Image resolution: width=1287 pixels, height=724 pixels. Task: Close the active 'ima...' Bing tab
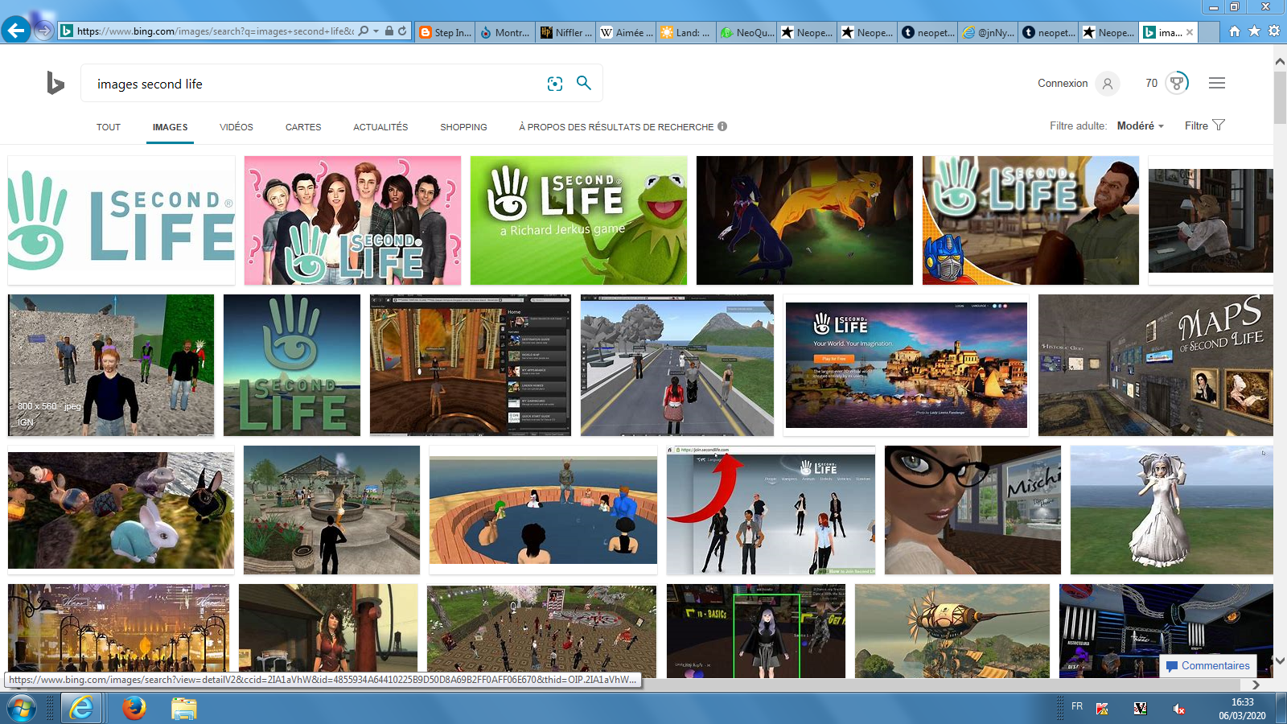(x=1190, y=32)
